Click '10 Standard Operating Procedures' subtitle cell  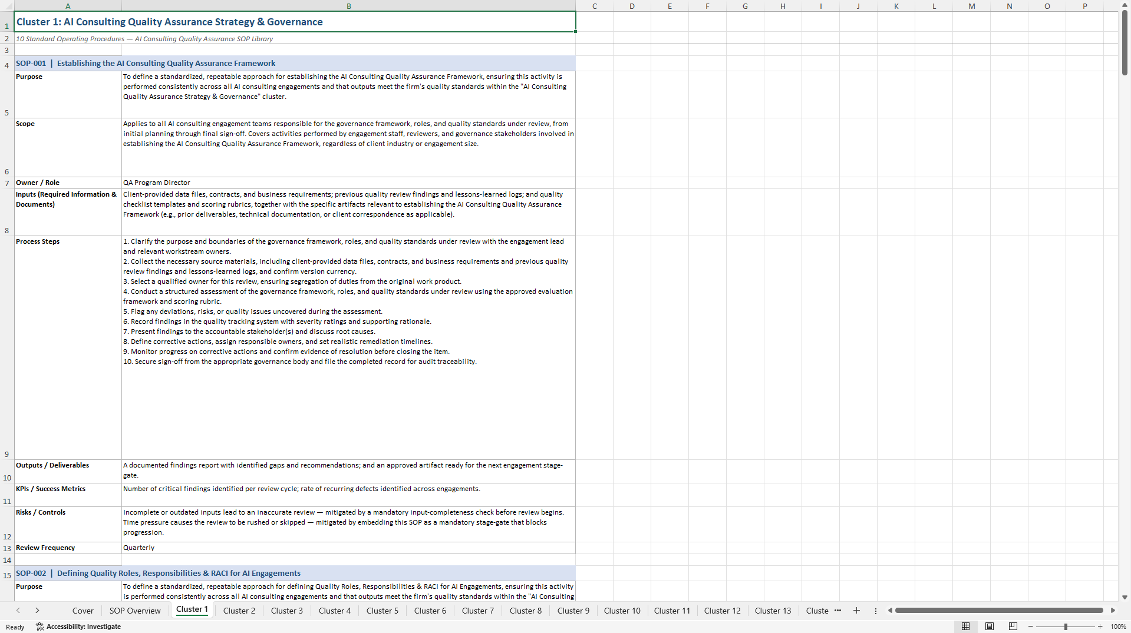point(295,39)
